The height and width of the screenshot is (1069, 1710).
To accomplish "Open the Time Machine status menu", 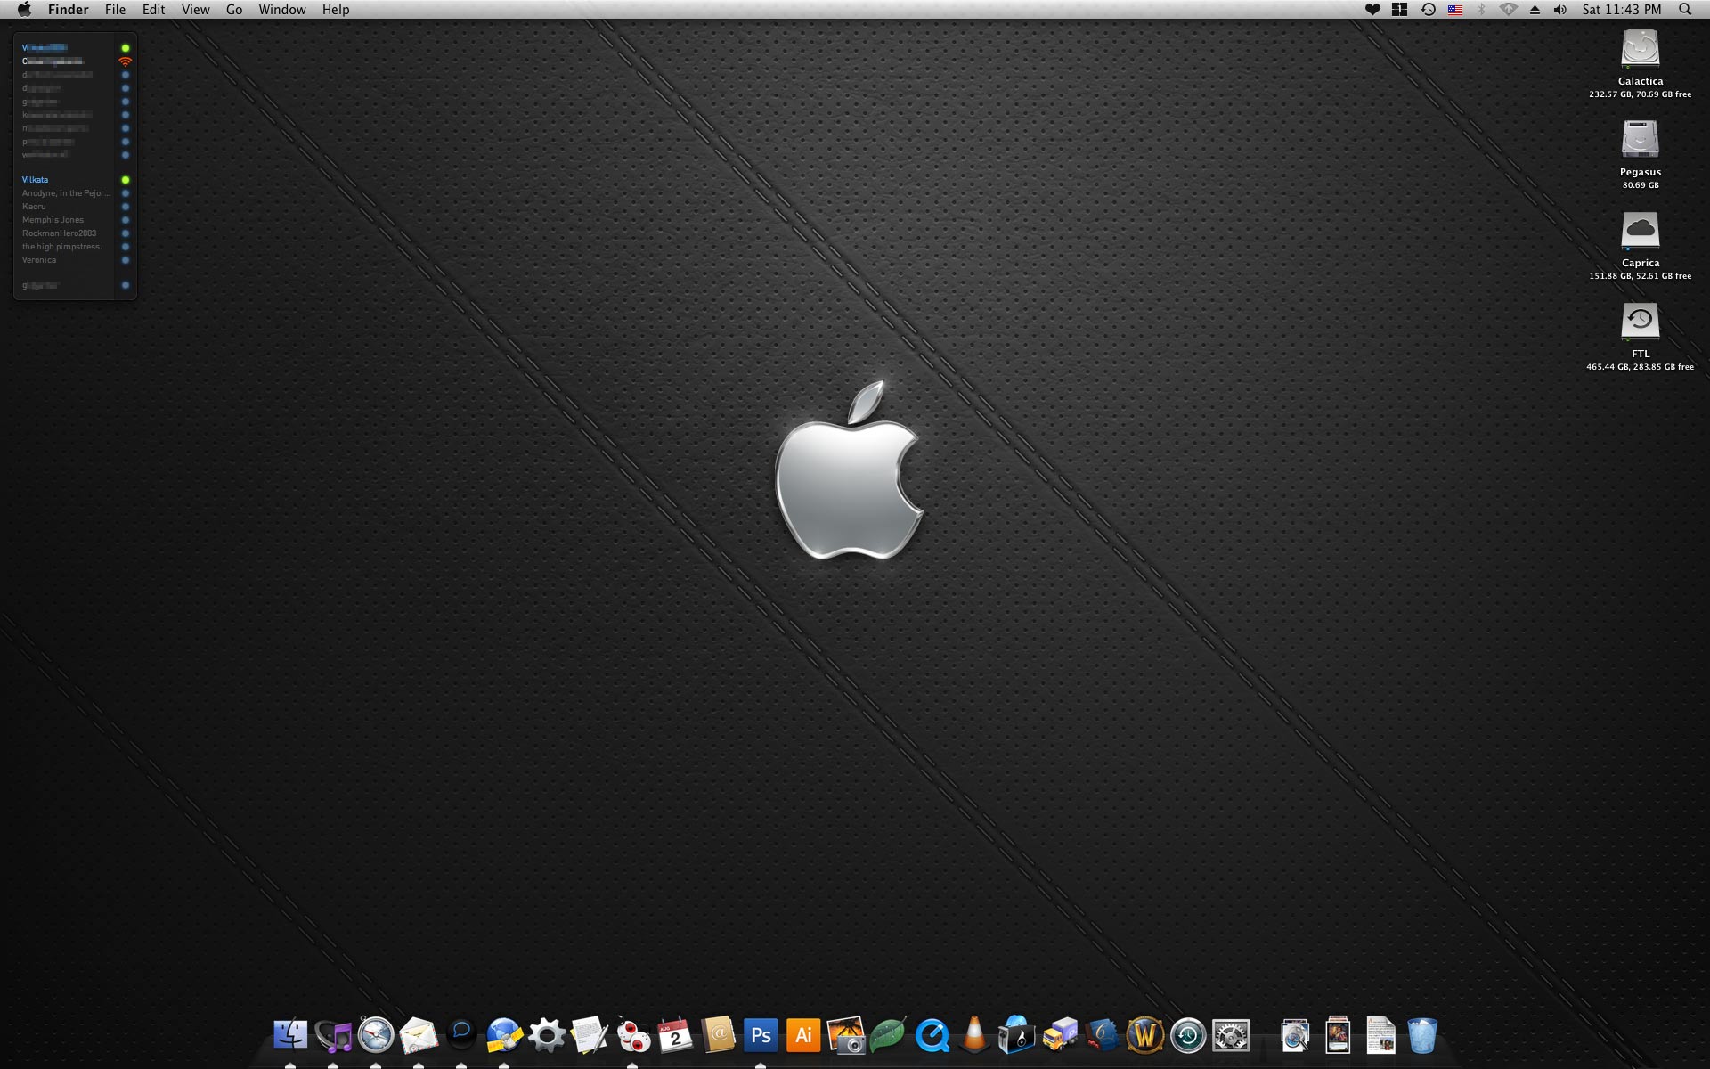I will (1429, 9).
